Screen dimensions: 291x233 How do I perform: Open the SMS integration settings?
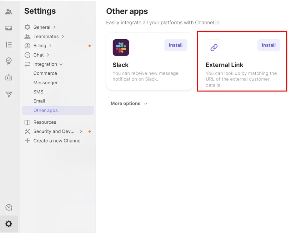coord(38,92)
